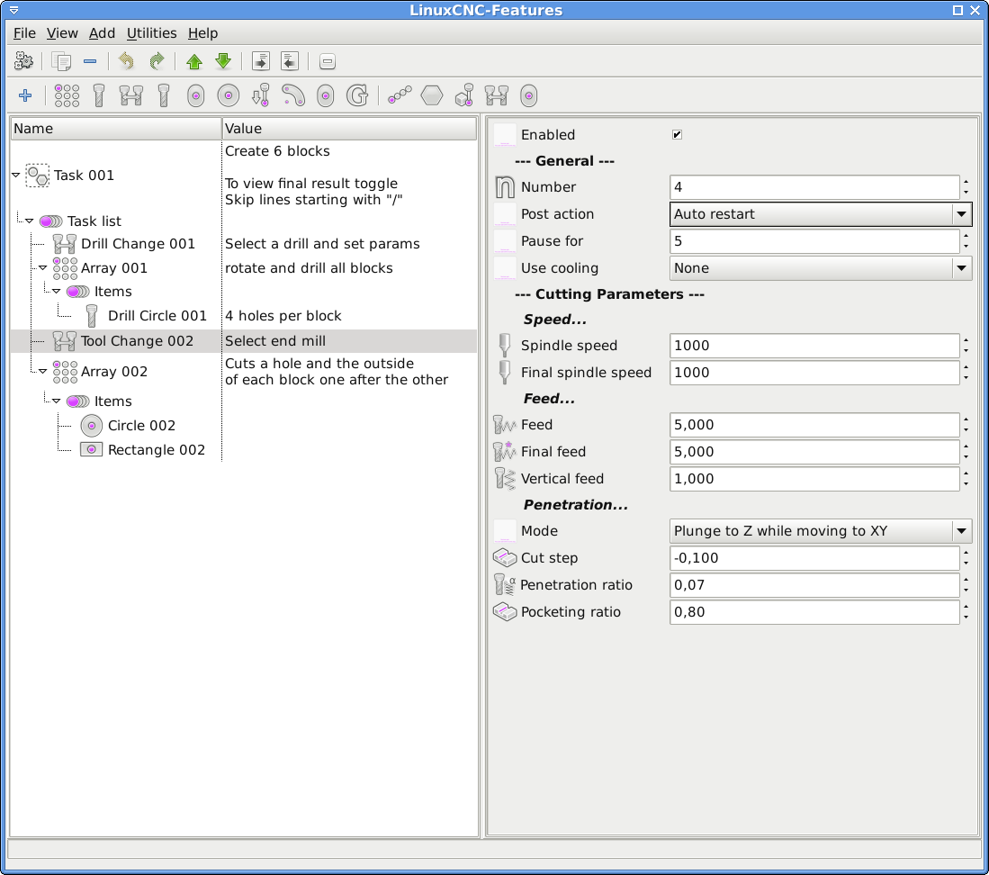Screen dimensions: 989x875
Task: Click the Value column header
Action: pyautogui.click(x=349, y=129)
